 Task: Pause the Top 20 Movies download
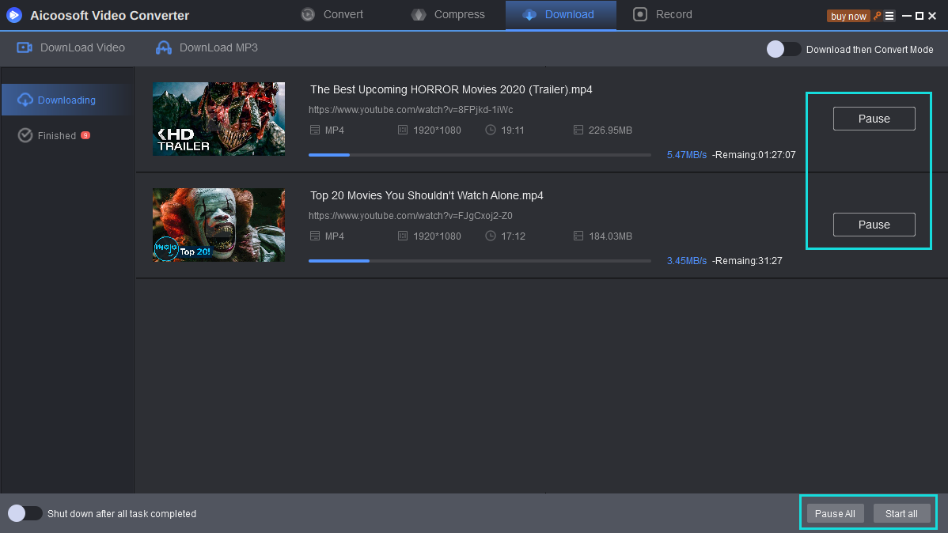coord(874,225)
